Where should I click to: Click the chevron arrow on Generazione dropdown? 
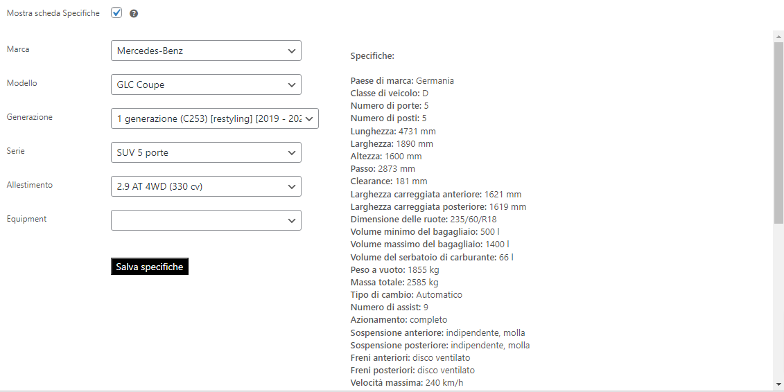point(309,119)
